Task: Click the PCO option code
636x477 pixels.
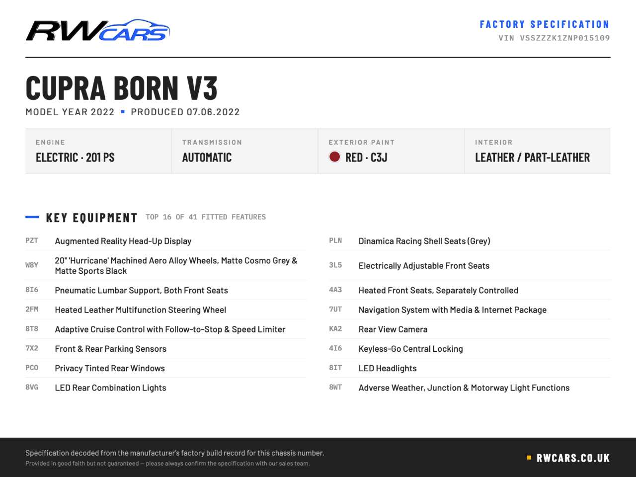Action: pos(32,368)
